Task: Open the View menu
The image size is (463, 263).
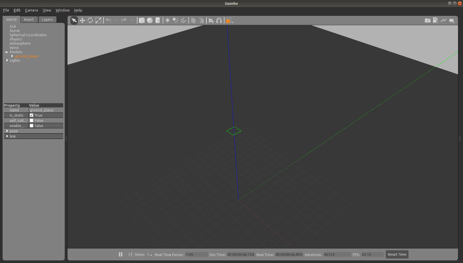Action: (47, 10)
